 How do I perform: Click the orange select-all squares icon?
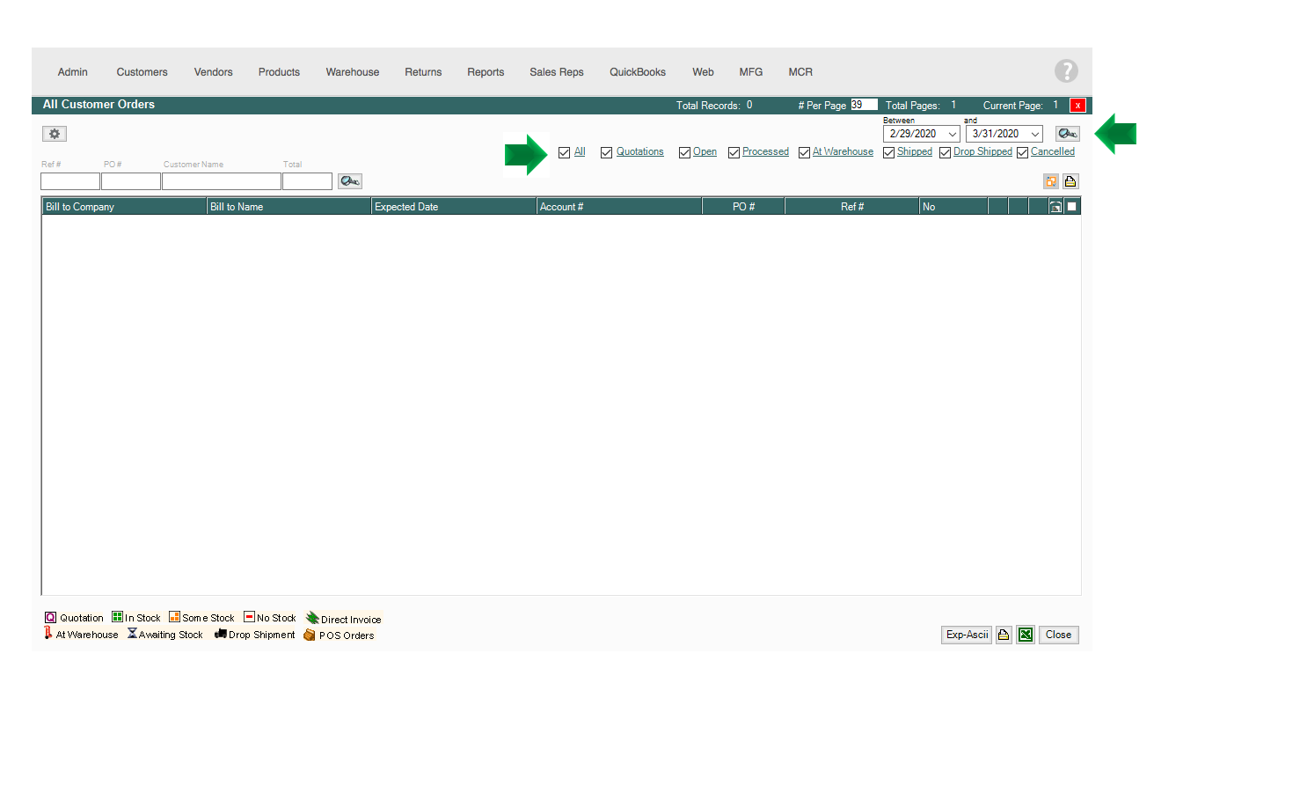pos(1051,181)
